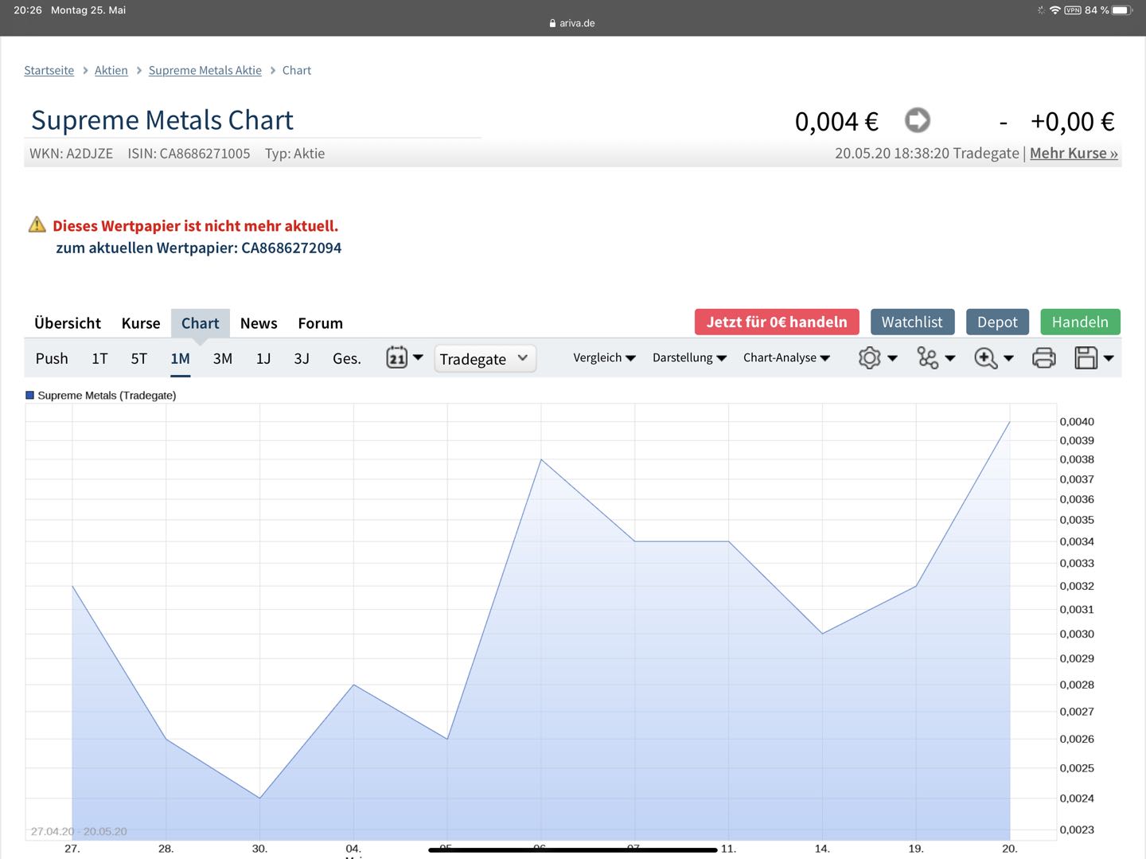Select the 3J time range
This screenshot has height=859, width=1146.
pyautogui.click(x=302, y=358)
